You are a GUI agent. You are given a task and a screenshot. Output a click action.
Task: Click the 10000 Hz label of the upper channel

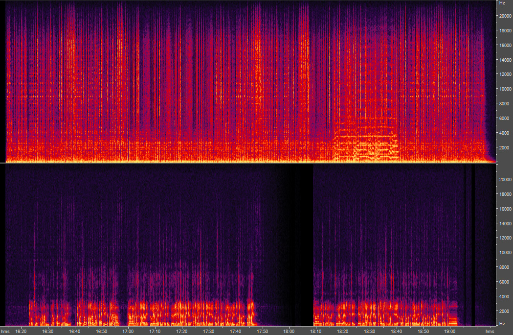[x=505, y=89]
